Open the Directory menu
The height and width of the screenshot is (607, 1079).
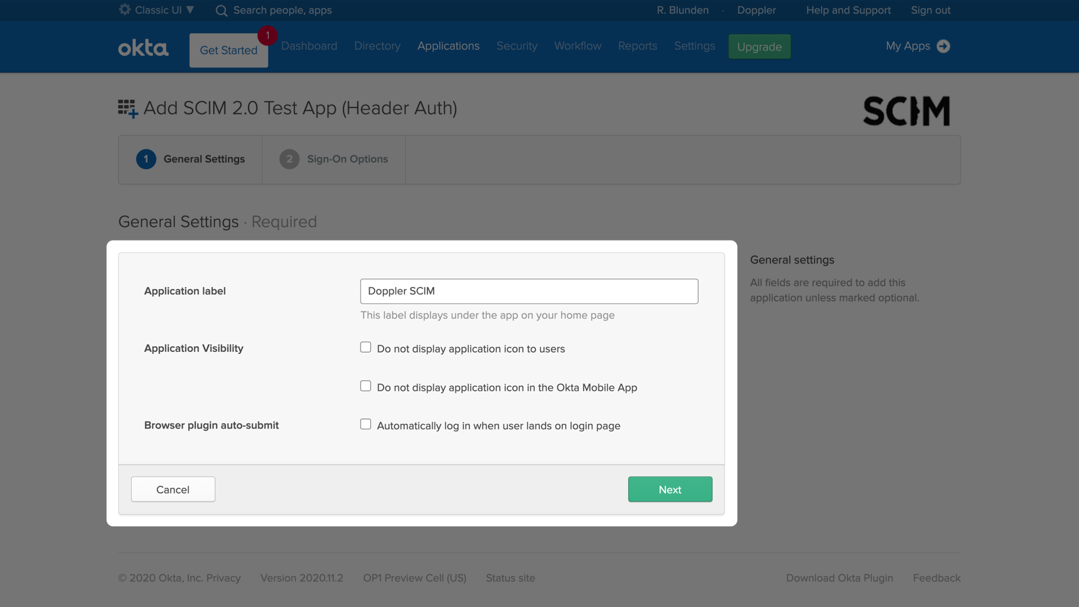tap(377, 46)
